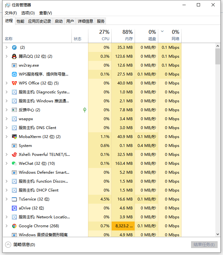Click the Windows Defender SmartScreen icon

pyautogui.click(x=14, y=172)
